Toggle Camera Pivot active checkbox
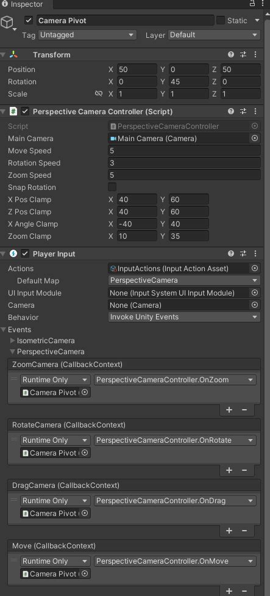This screenshot has width=270, height=596. [29, 21]
